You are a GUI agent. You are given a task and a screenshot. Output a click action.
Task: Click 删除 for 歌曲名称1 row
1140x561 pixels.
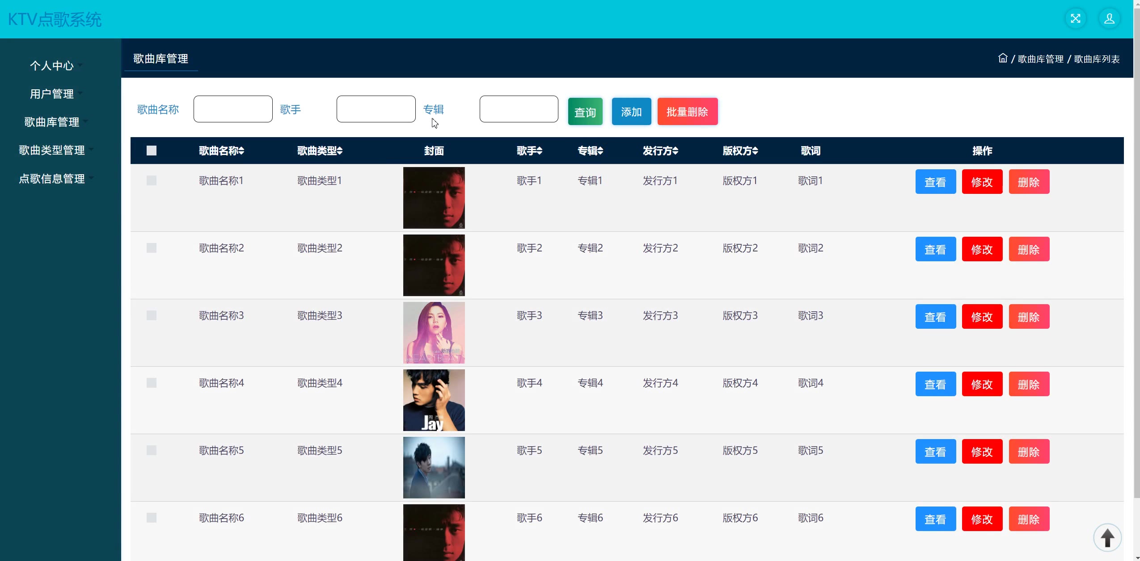coord(1029,182)
